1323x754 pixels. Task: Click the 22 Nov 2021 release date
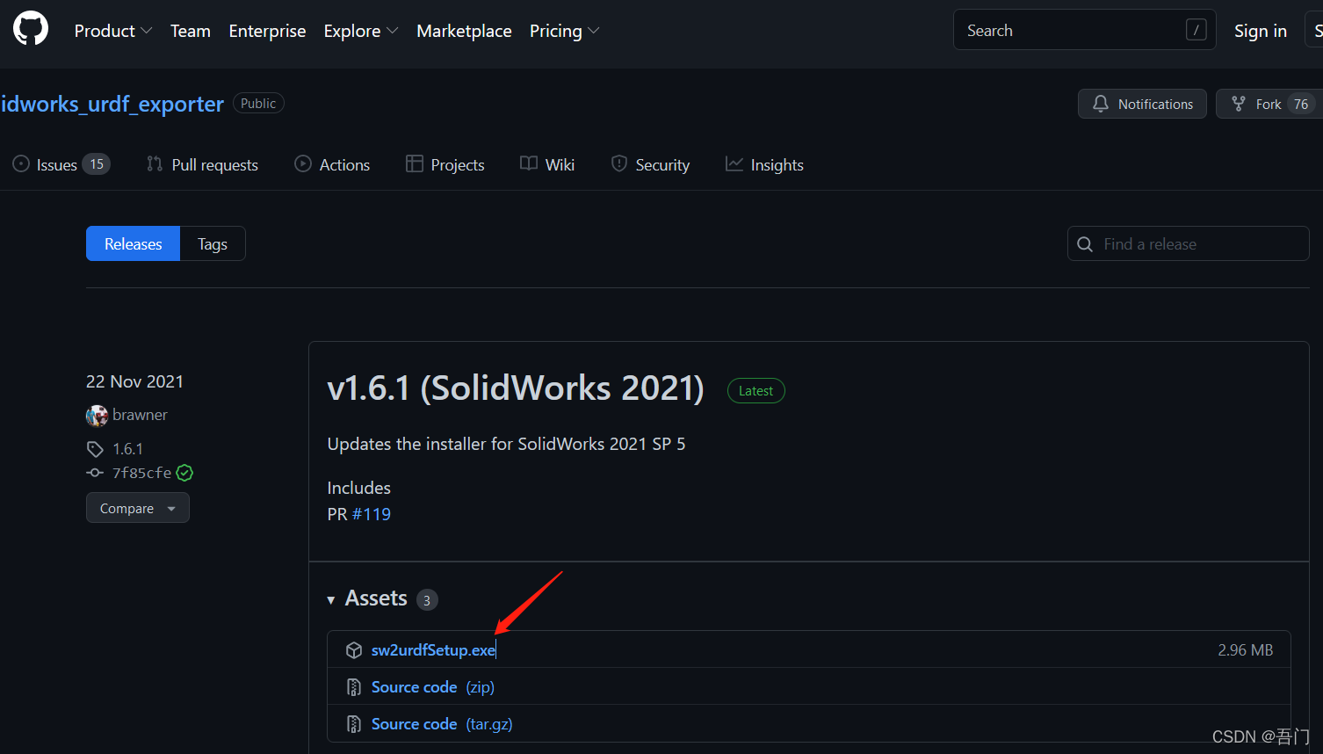coord(134,381)
